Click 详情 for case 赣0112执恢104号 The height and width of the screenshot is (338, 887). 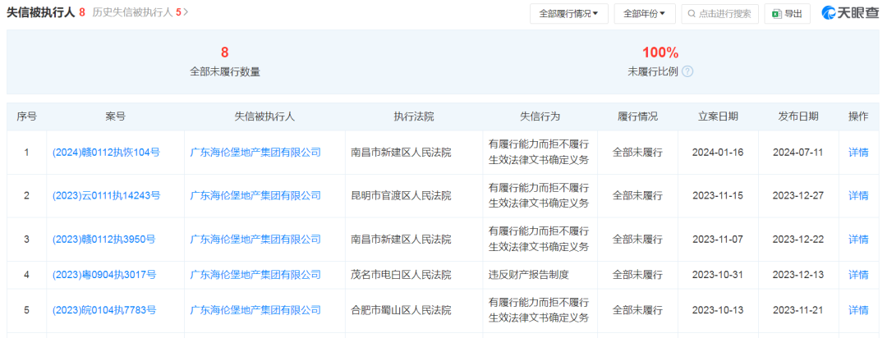[x=858, y=153]
